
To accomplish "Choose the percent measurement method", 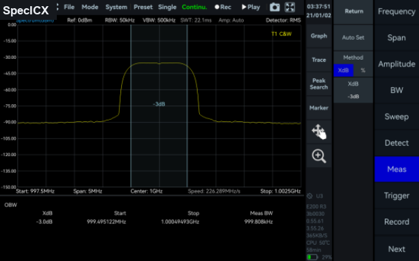I will tap(363, 71).
